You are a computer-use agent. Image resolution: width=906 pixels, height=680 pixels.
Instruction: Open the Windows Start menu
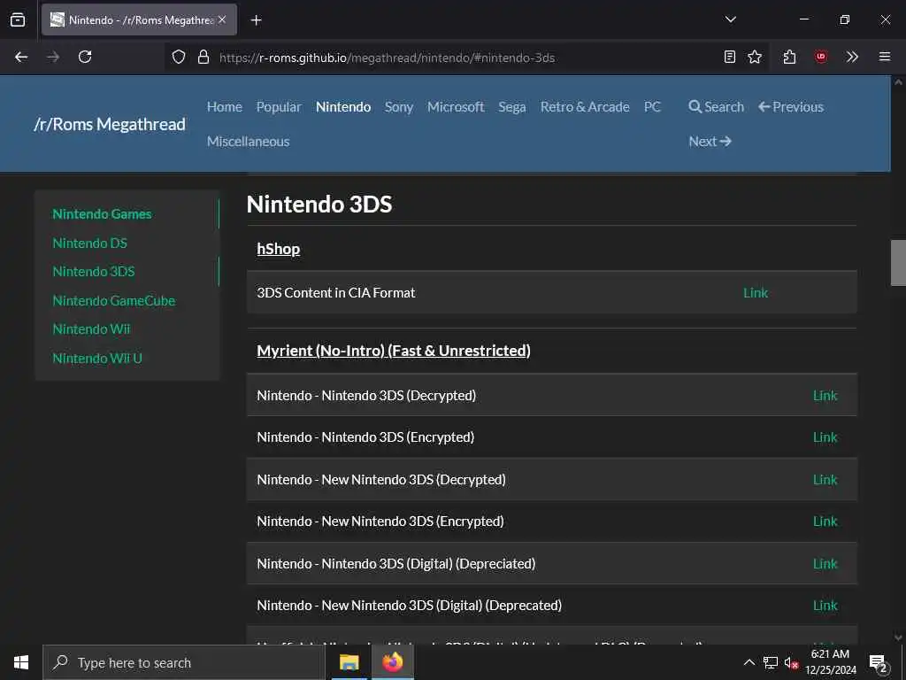point(21,662)
